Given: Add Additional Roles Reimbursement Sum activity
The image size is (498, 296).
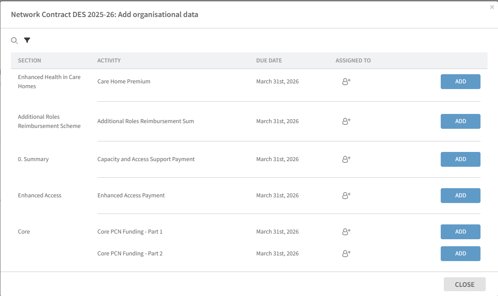Looking at the screenshot, I should [x=460, y=121].
